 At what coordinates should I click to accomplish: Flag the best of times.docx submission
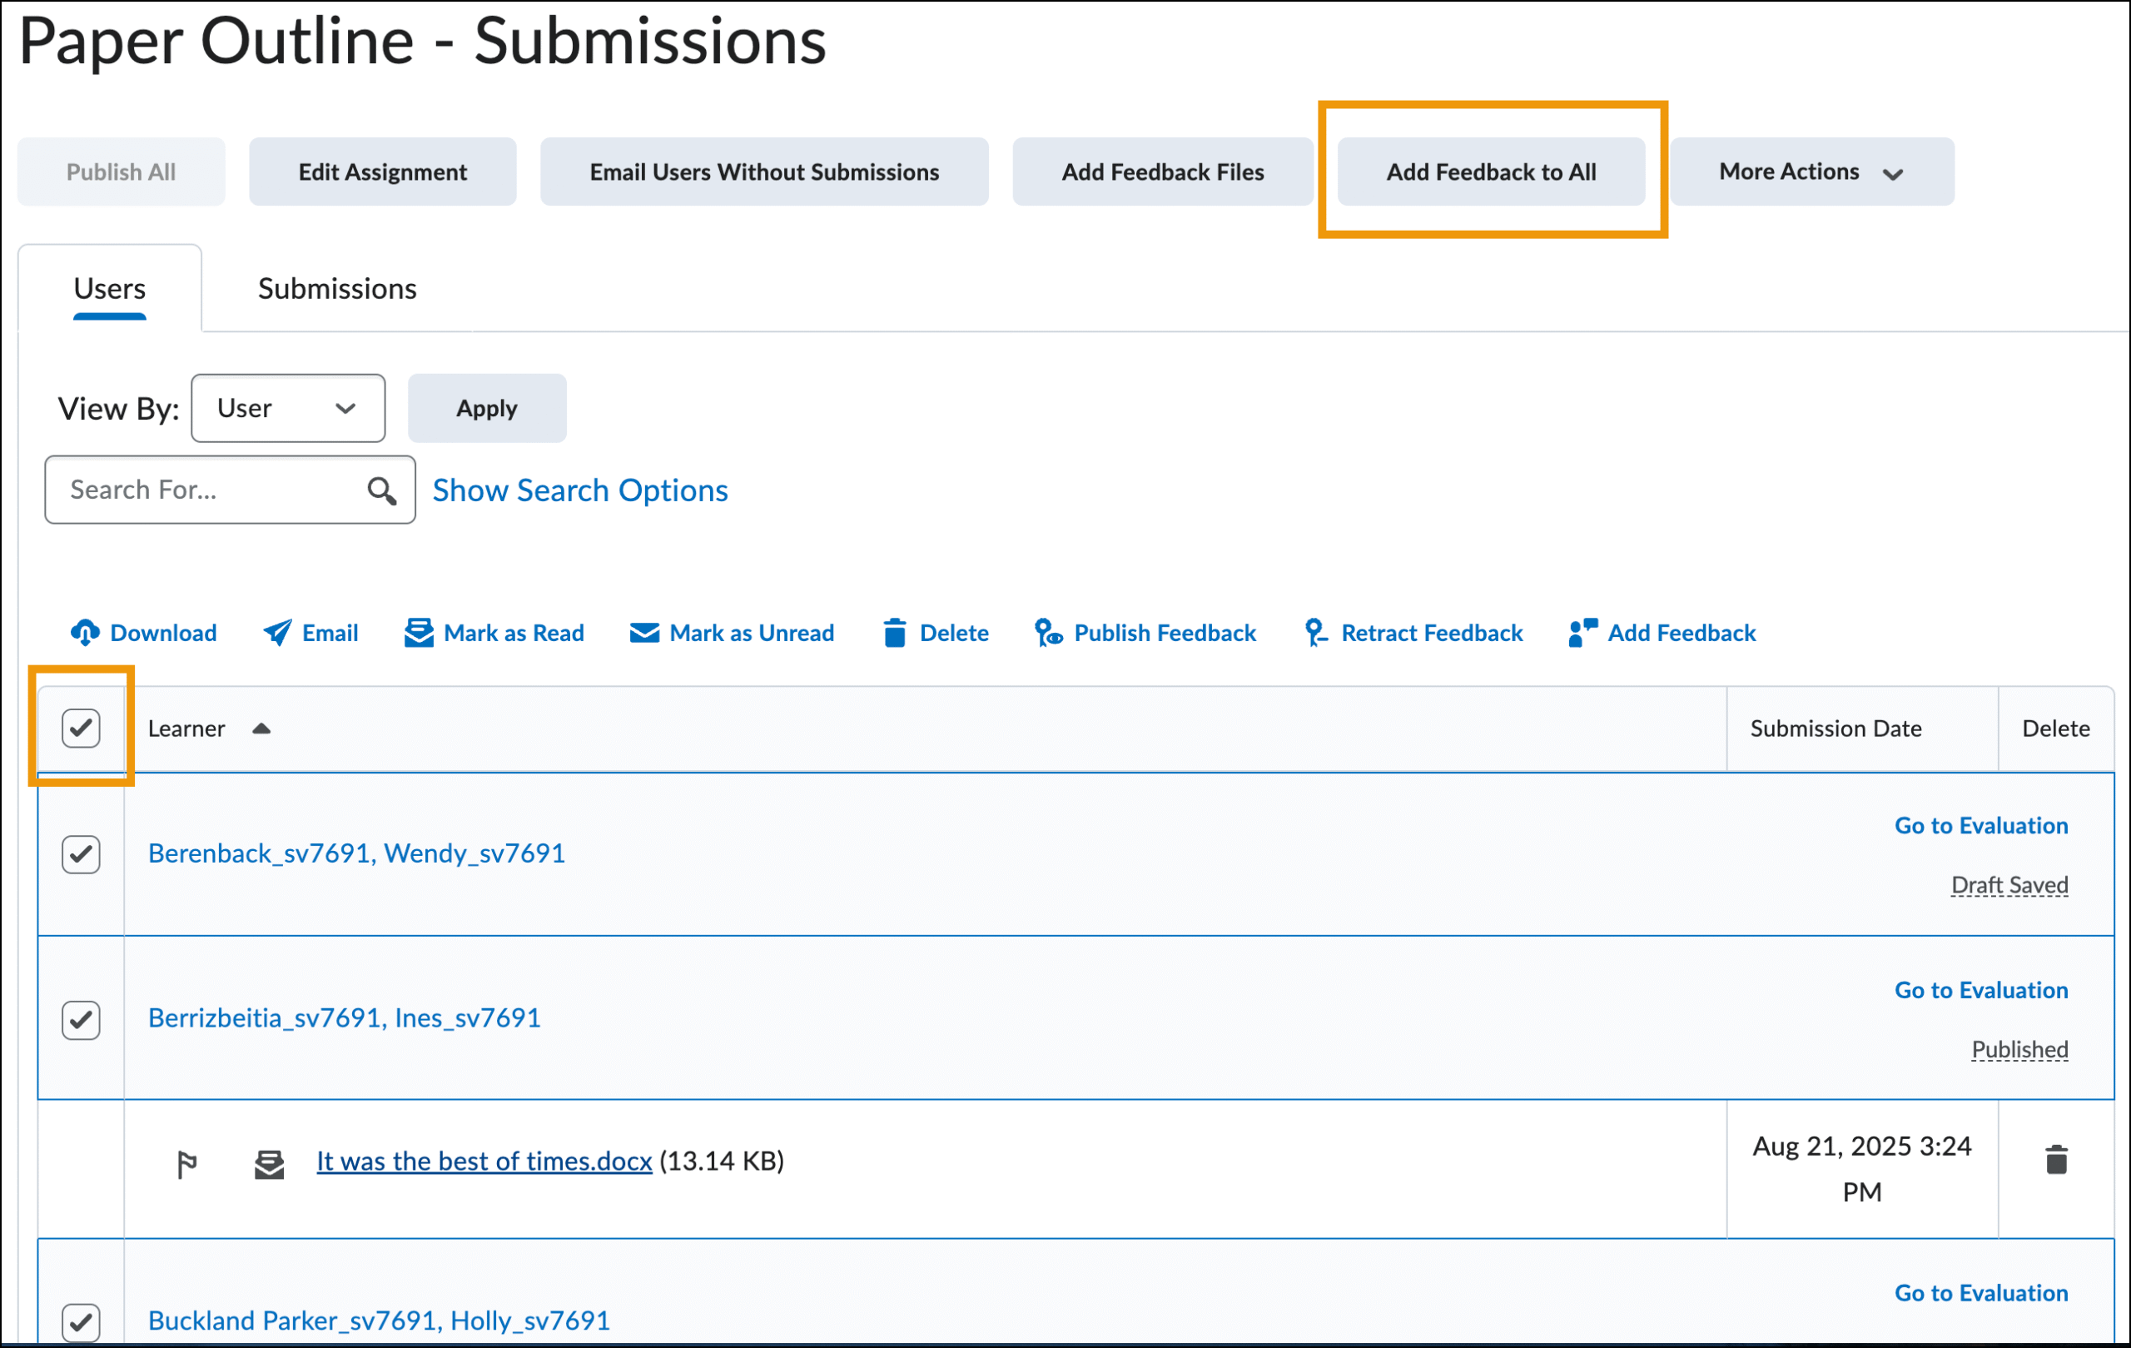click(x=186, y=1163)
